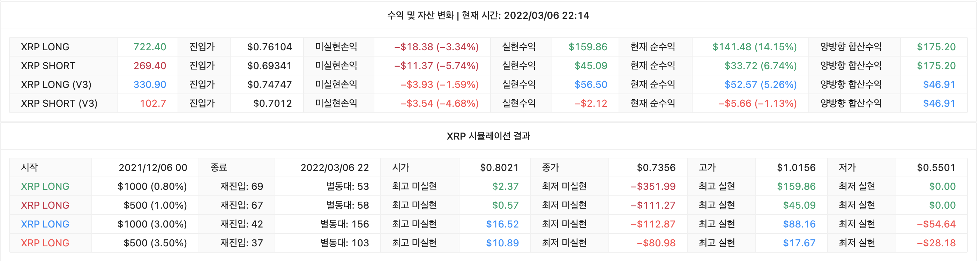Click the $500 (3.50%) setting cell
The image size is (979, 261).
[155, 243]
